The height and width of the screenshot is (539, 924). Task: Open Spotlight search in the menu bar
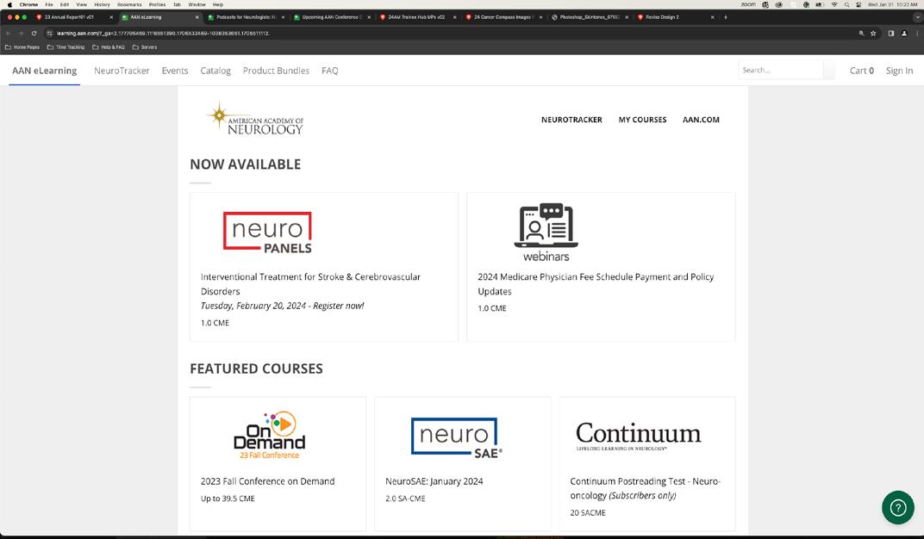846,4
